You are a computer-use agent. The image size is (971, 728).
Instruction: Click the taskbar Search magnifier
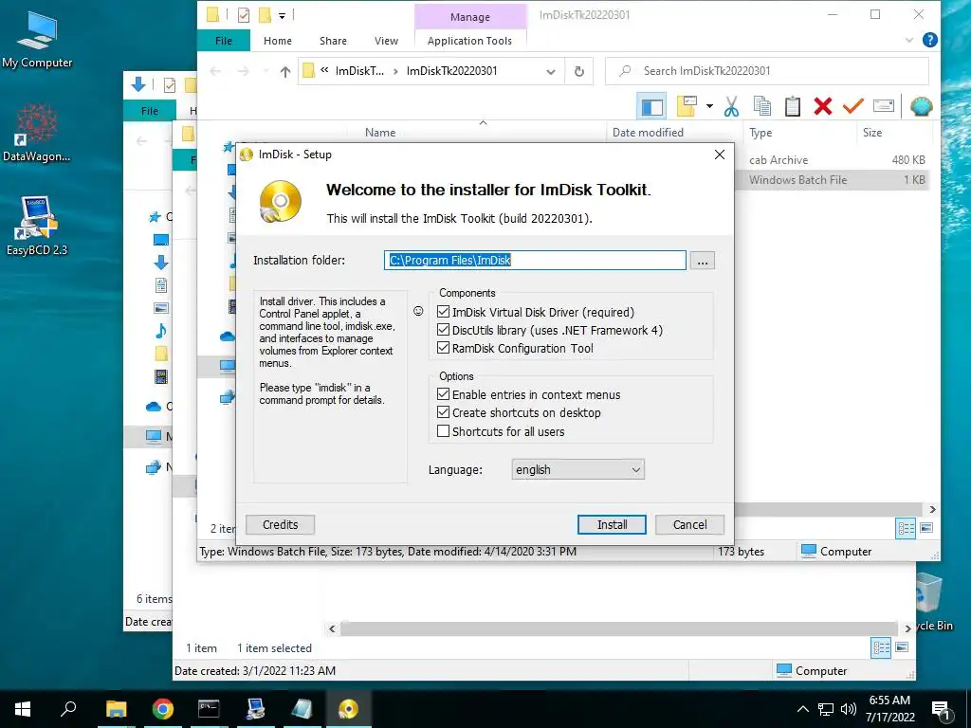[68, 709]
